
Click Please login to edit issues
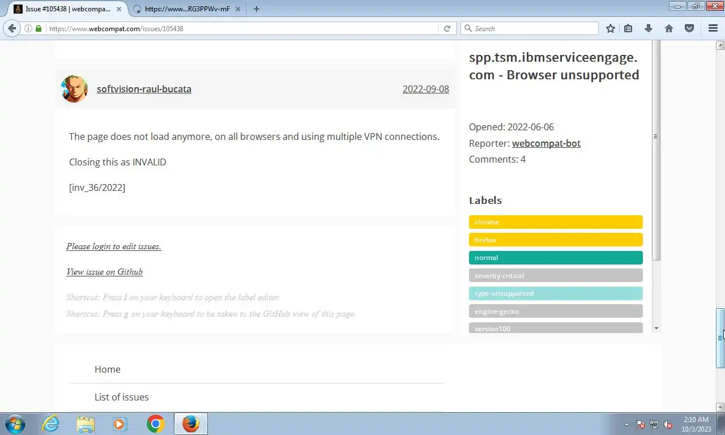(x=114, y=246)
